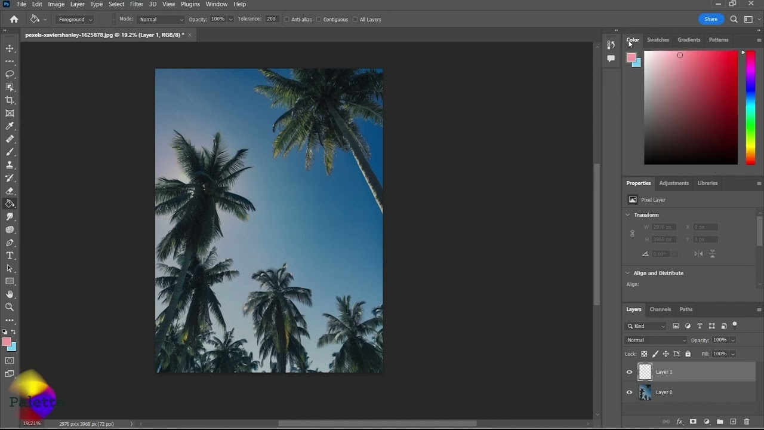The width and height of the screenshot is (764, 430).
Task: Add a layer mask
Action: click(693, 422)
